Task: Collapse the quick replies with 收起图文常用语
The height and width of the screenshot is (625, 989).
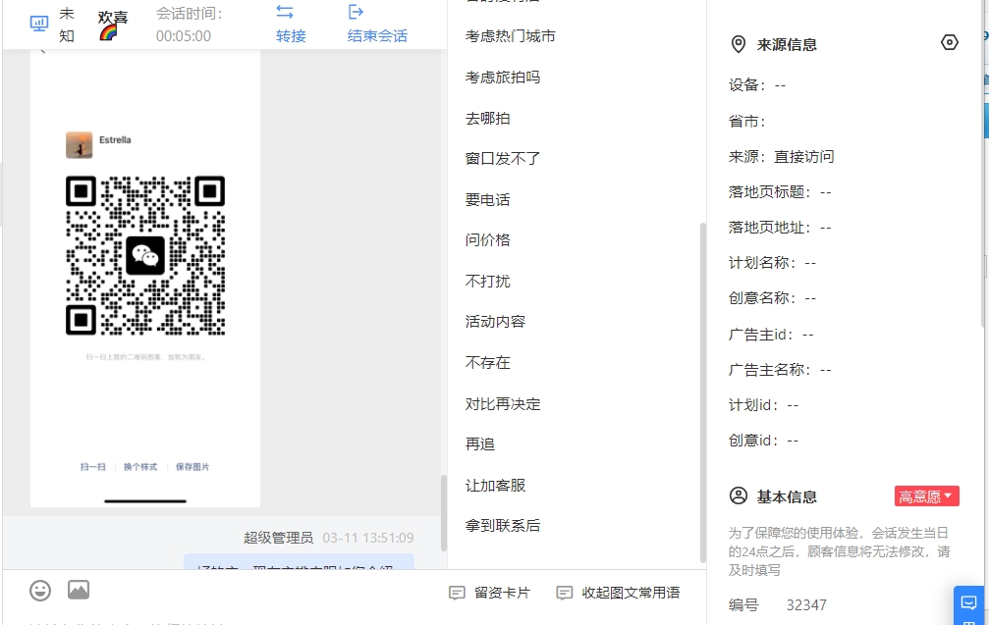Action: point(618,593)
